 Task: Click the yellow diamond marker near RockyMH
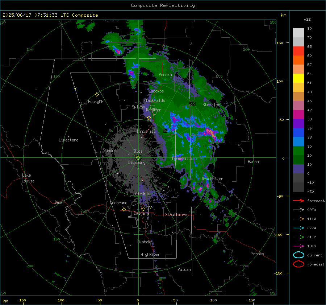[x=97, y=95]
